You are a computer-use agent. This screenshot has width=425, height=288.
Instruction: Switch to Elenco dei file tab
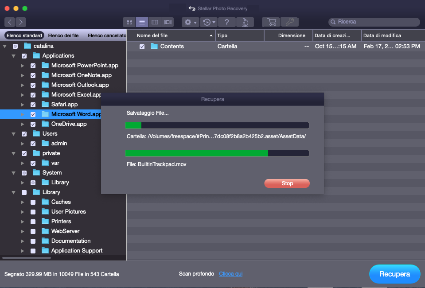pyautogui.click(x=63, y=35)
